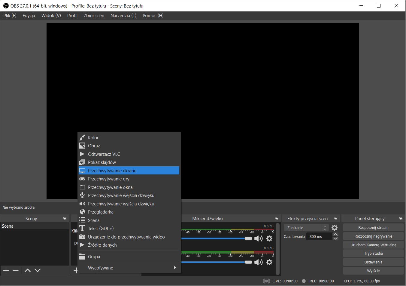Open the Zanikanie transition dropdown

(x=306, y=228)
